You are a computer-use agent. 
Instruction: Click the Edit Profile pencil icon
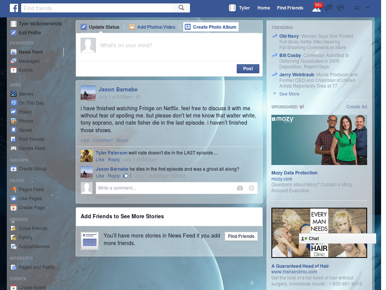click(x=14, y=32)
